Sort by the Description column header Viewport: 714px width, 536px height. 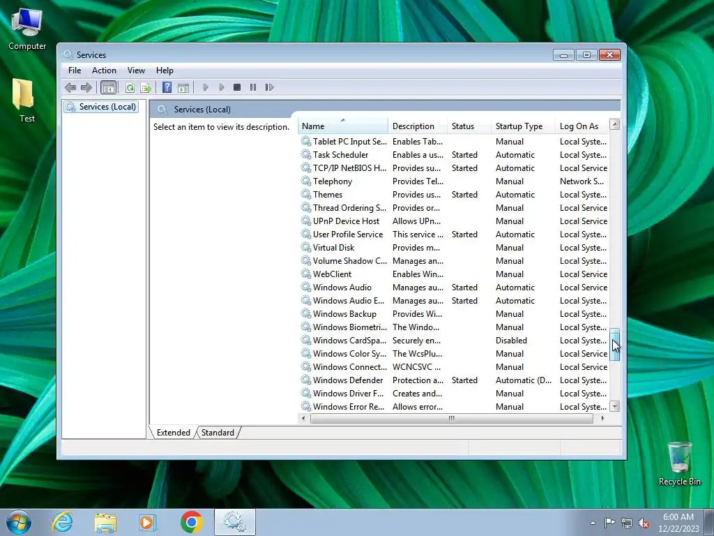[418, 126]
